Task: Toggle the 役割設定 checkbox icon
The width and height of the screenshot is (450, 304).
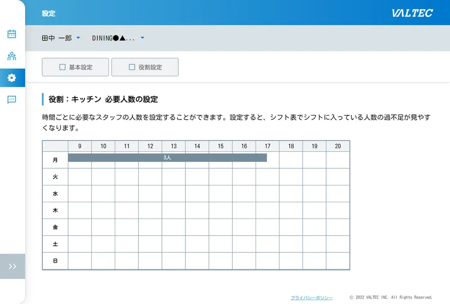Action: click(x=132, y=67)
